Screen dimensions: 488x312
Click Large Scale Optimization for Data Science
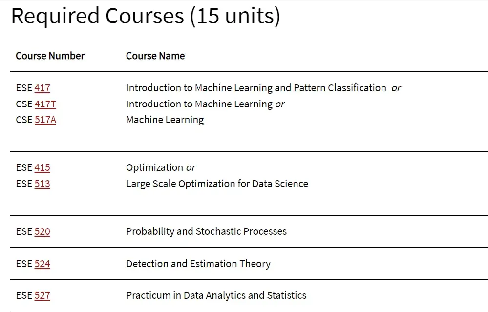pyautogui.click(x=217, y=184)
